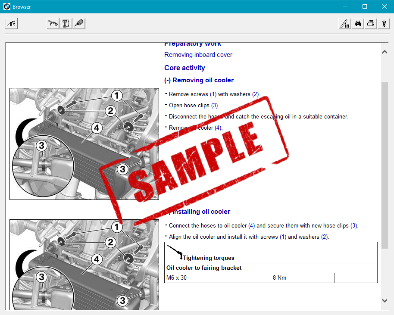Click the scroll down arrow of document
Screen dimensions: 394x315
[x=385, y=300]
